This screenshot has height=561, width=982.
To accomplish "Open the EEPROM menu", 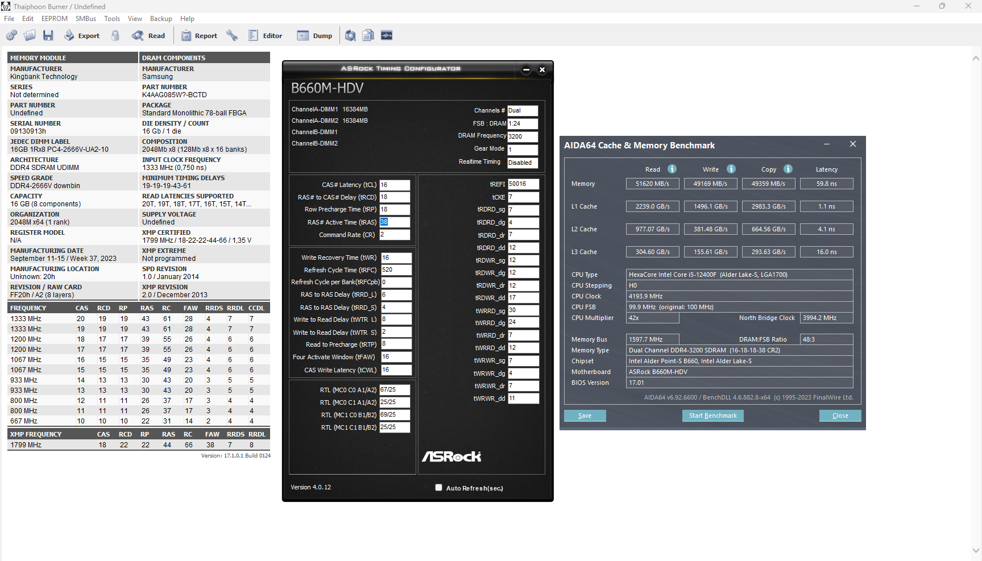I will (55, 19).
